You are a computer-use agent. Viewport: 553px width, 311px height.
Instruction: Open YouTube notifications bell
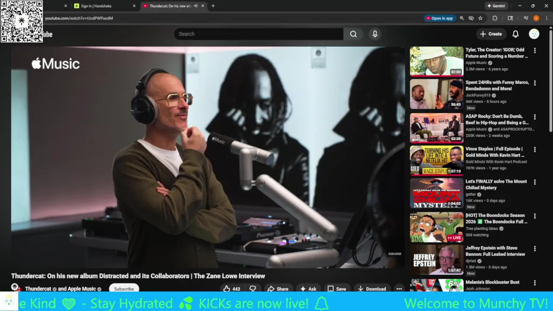pos(515,34)
